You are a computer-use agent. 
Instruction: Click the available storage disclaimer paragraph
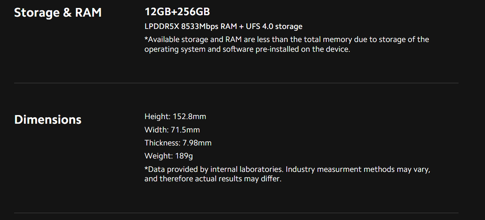(287, 45)
